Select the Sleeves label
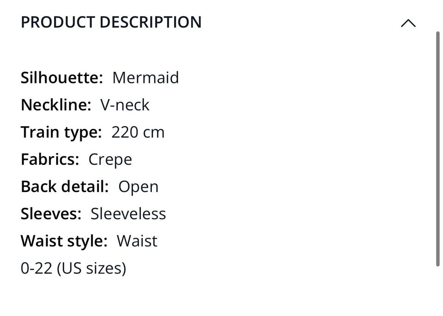Screen dimensions: 443x316 (51, 214)
